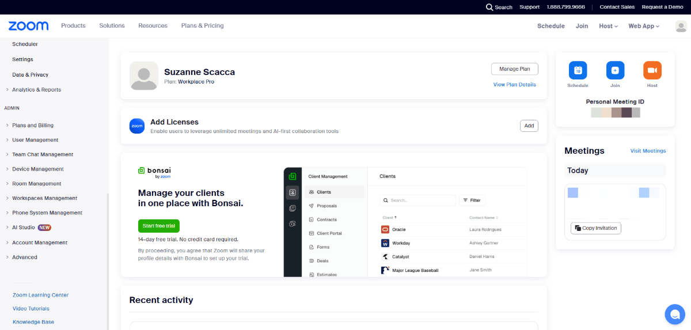The width and height of the screenshot is (691, 330).
Task: Open View Plan Details link
Action: tap(515, 85)
